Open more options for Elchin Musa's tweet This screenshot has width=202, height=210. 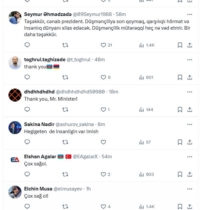pos(190,189)
